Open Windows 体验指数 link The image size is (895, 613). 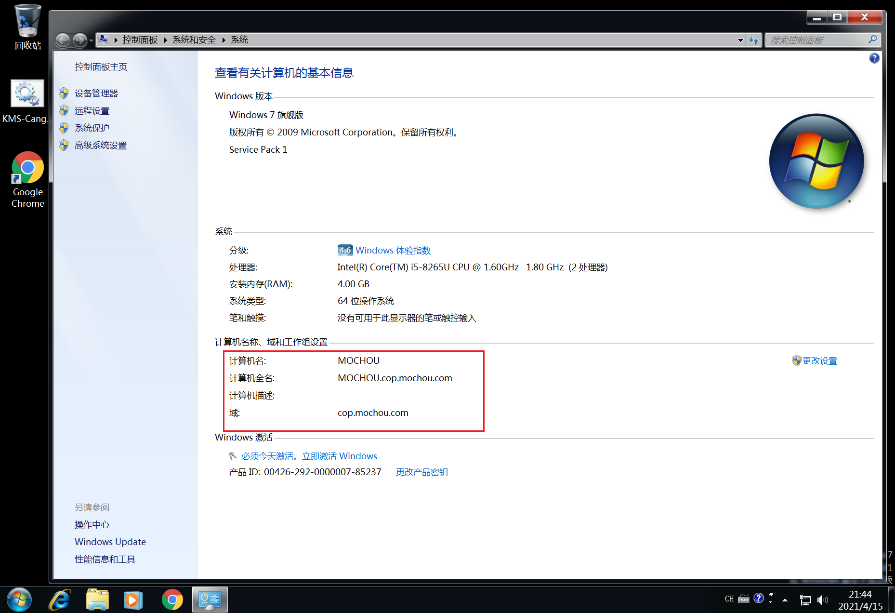point(393,251)
